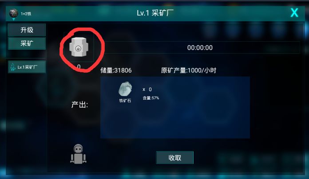Click the 铁矿石 label under the ore

(x=125, y=101)
